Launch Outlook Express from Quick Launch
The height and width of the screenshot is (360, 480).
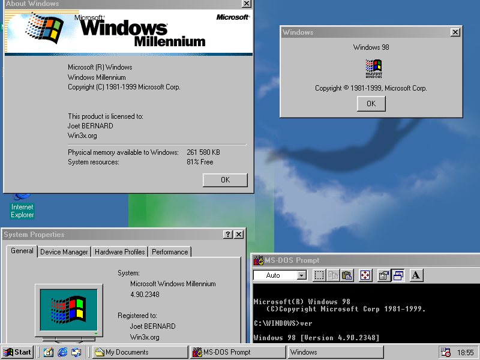coord(76,352)
